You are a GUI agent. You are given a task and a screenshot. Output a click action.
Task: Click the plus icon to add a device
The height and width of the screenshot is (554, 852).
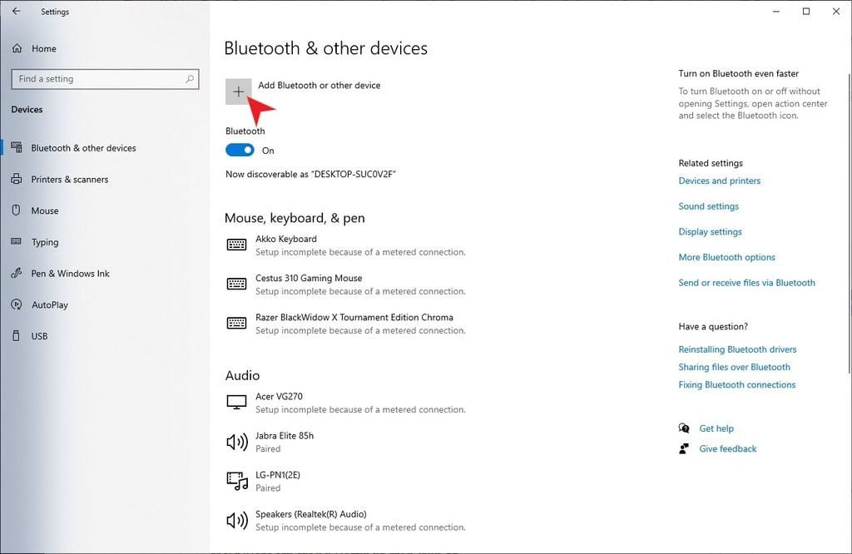coord(239,92)
